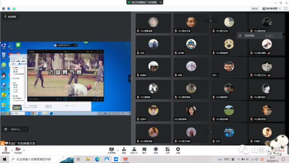The image size is (289, 163).
Task: Start recording the meeting
Action: tap(156, 150)
